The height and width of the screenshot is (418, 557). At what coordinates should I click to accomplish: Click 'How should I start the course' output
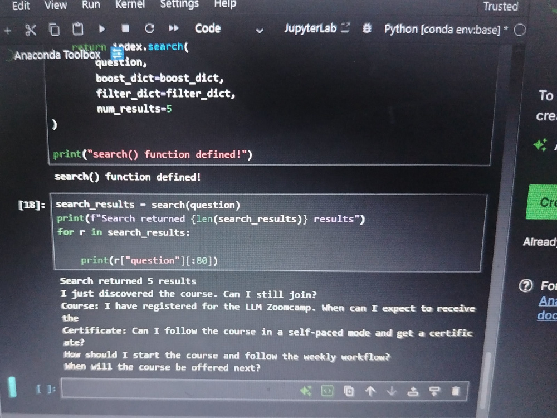[x=227, y=356]
